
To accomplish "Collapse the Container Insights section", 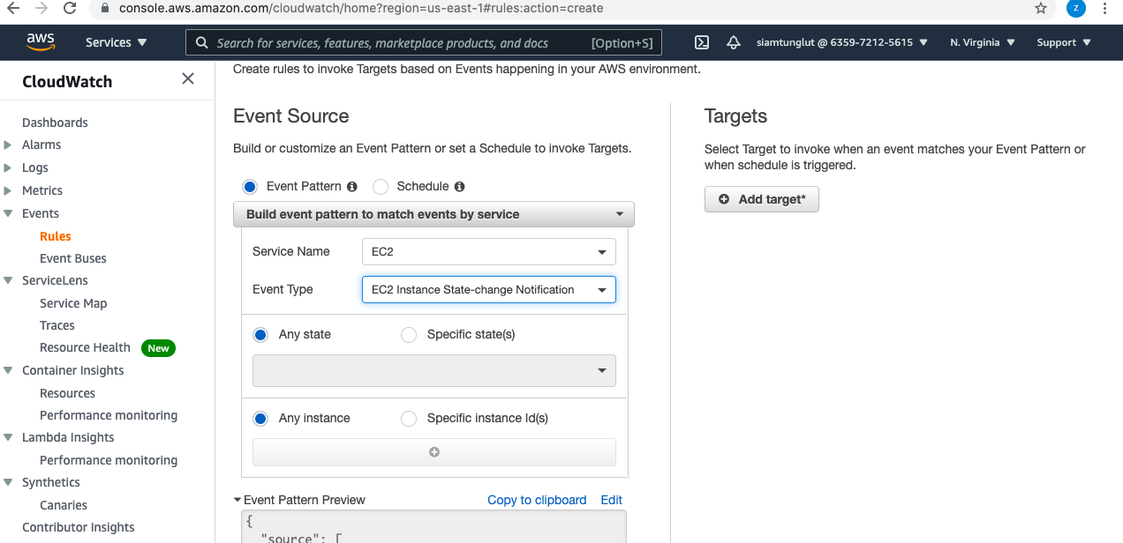I will pos(8,370).
